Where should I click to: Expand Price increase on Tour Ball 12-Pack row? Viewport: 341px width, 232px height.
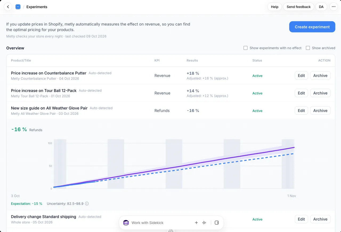pyautogui.click(x=171, y=93)
